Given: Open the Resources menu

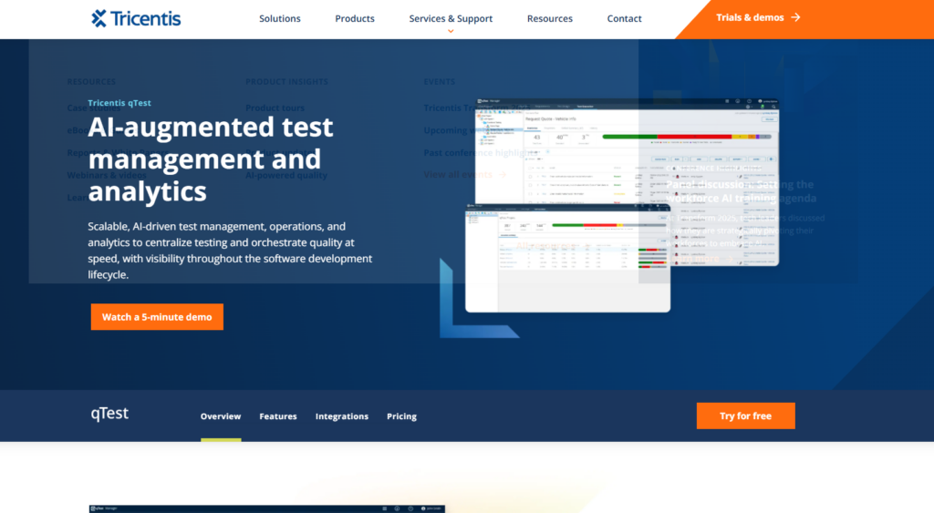Looking at the screenshot, I should [x=550, y=18].
